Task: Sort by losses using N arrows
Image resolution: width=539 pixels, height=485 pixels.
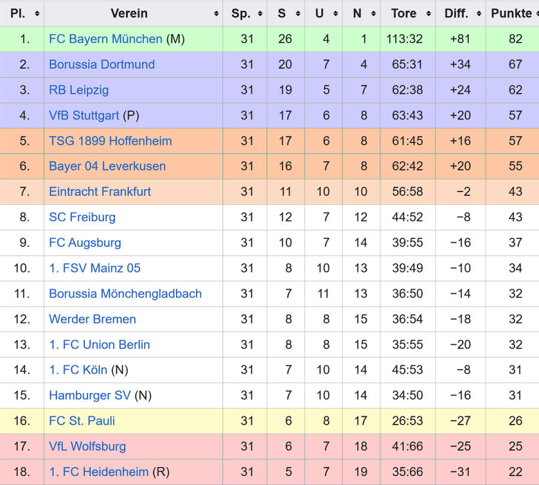Action: [373, 14]
